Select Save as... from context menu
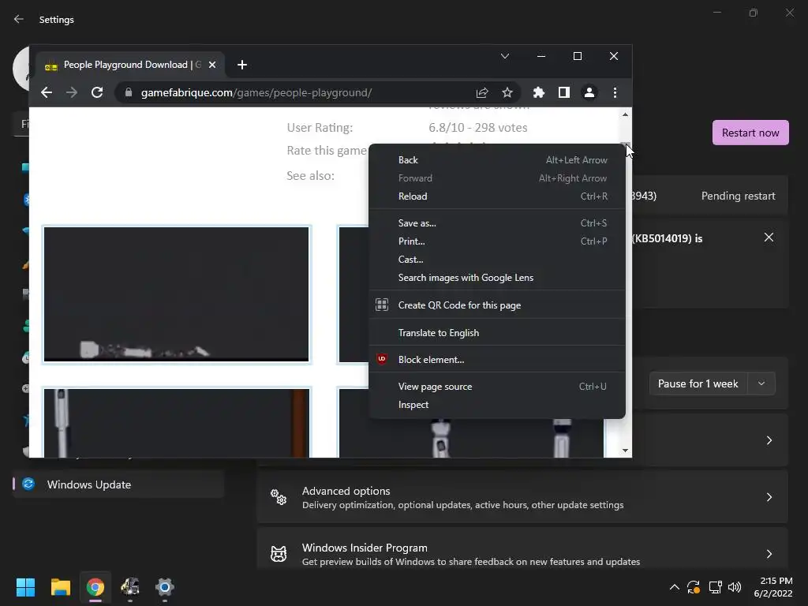Image resolution: width=808 pixels, height=606 pixels. [497, 223]
